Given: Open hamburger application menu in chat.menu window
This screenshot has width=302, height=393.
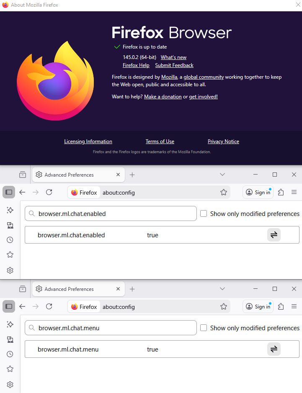Looking at the screenshot, I should 294,306.
